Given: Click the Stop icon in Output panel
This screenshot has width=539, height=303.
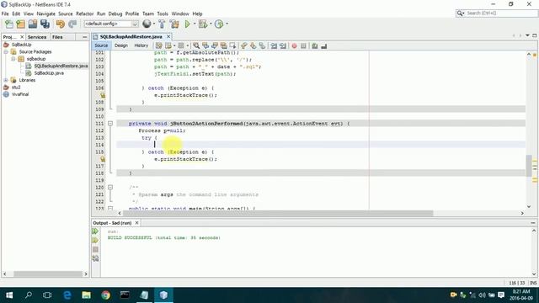Looking at the screenshot, I should click(x=95, y=249).
